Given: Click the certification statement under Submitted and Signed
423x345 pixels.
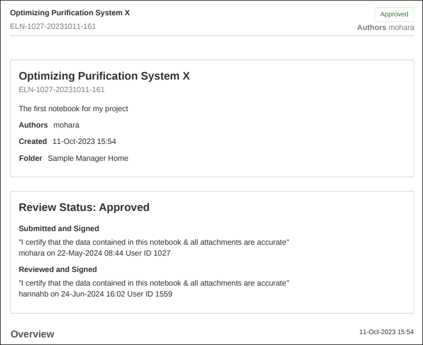Looking at the screenshot, I should click(x=154, y=242).
